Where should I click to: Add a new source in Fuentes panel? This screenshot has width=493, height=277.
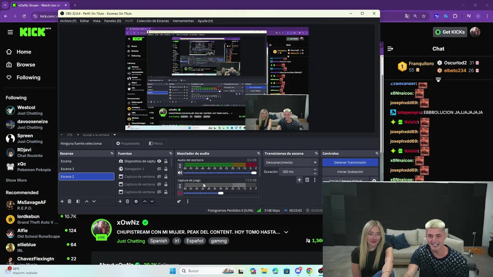(120, 201)
